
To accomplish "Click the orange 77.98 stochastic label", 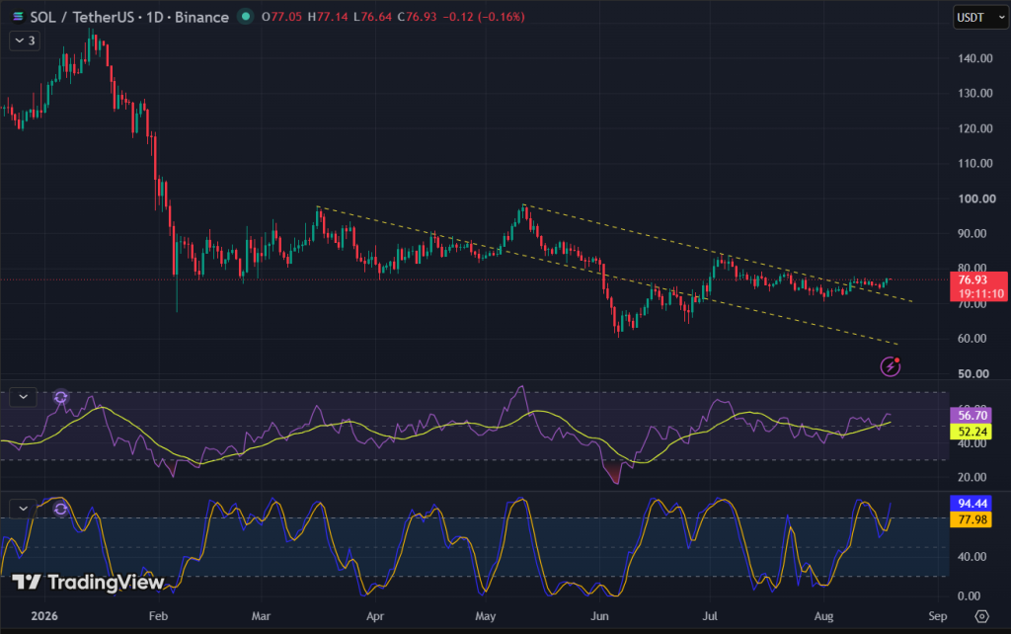I will click(x=972, y=519).
